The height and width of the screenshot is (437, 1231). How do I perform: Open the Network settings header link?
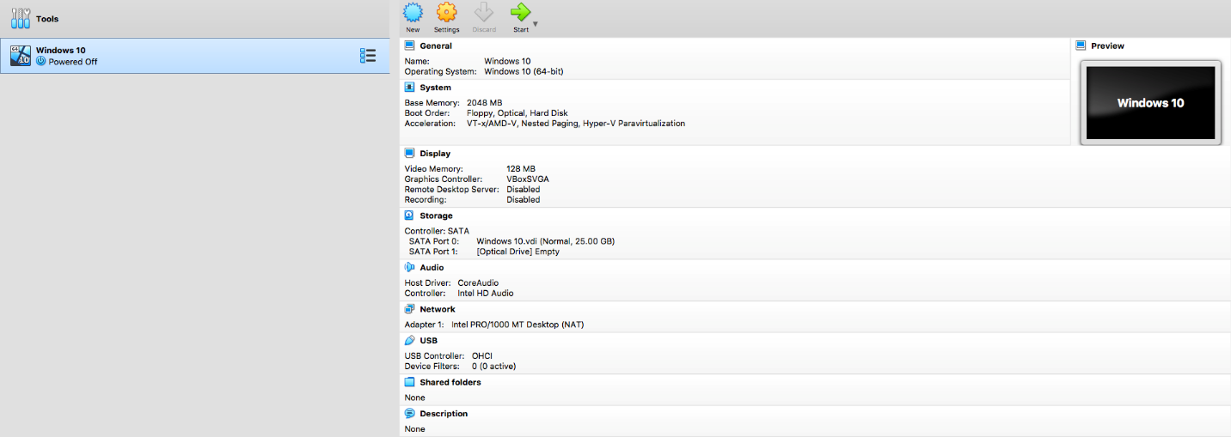(x=438, y=309)
